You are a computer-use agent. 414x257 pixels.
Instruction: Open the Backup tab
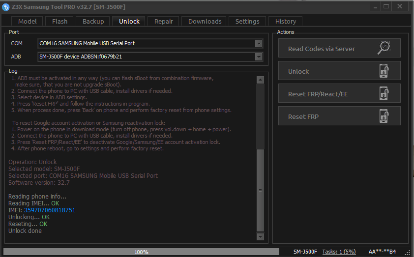pyautogui.click(x=93, y=21)
